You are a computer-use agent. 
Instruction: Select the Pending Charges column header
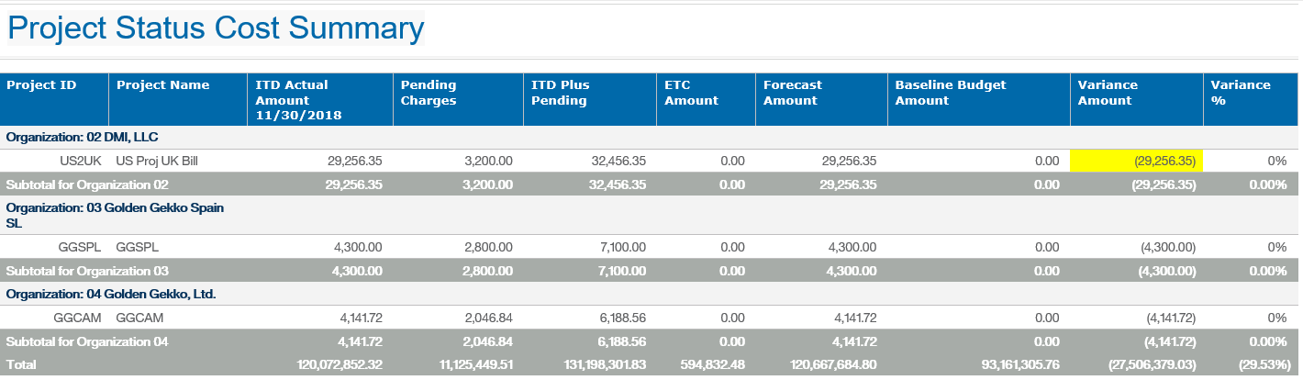429,93
